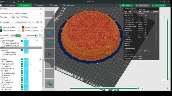Click settings icon on head_open_eye.stl row
Image resolution: width=172 pixels, height=96 pixels.
coord(30,64)
